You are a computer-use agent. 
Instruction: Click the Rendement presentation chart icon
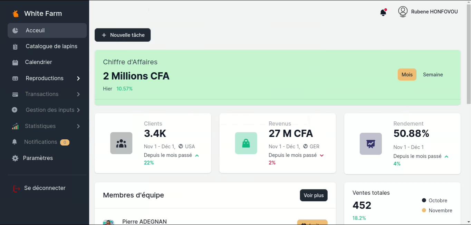[371, 144]
